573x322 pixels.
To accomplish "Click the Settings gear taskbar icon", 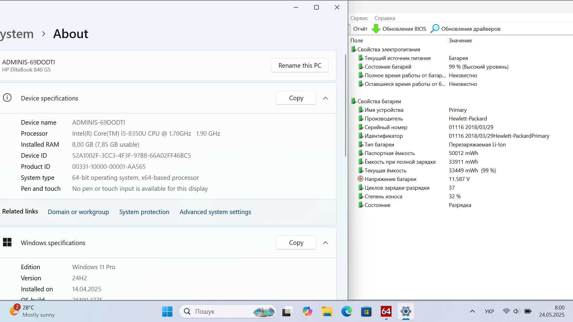I will point(406,312).
